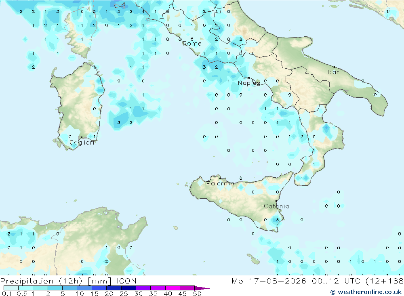Click the 'Precipitation (12h) [mm] ICON' title
The image size is (404, 296).
pyautogui.click(x=68, y=281)
